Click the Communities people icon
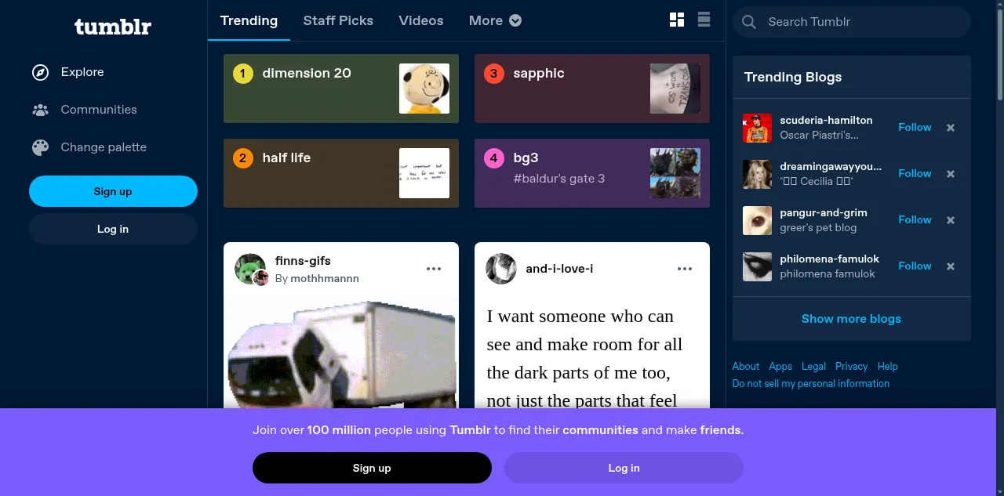Screen dimensions: 1004x496 tap(40, 110)
